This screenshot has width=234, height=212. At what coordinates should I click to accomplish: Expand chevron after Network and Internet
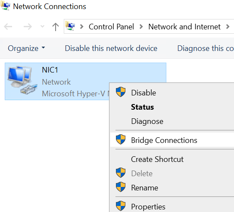(228, 27)
